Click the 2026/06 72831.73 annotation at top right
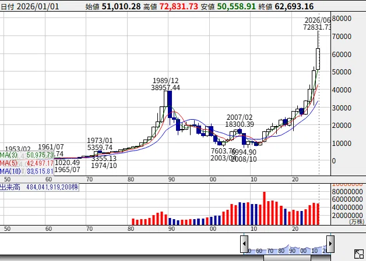The width and height of the screenshot is (366, 261). coord(317,24)
